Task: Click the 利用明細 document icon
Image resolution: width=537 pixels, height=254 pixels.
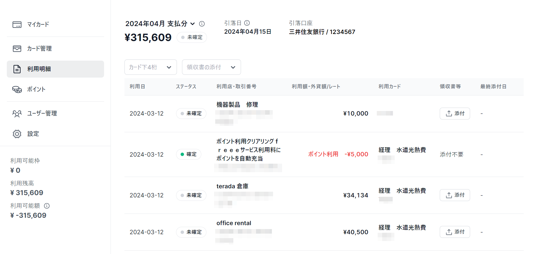Action: point(17,69)
